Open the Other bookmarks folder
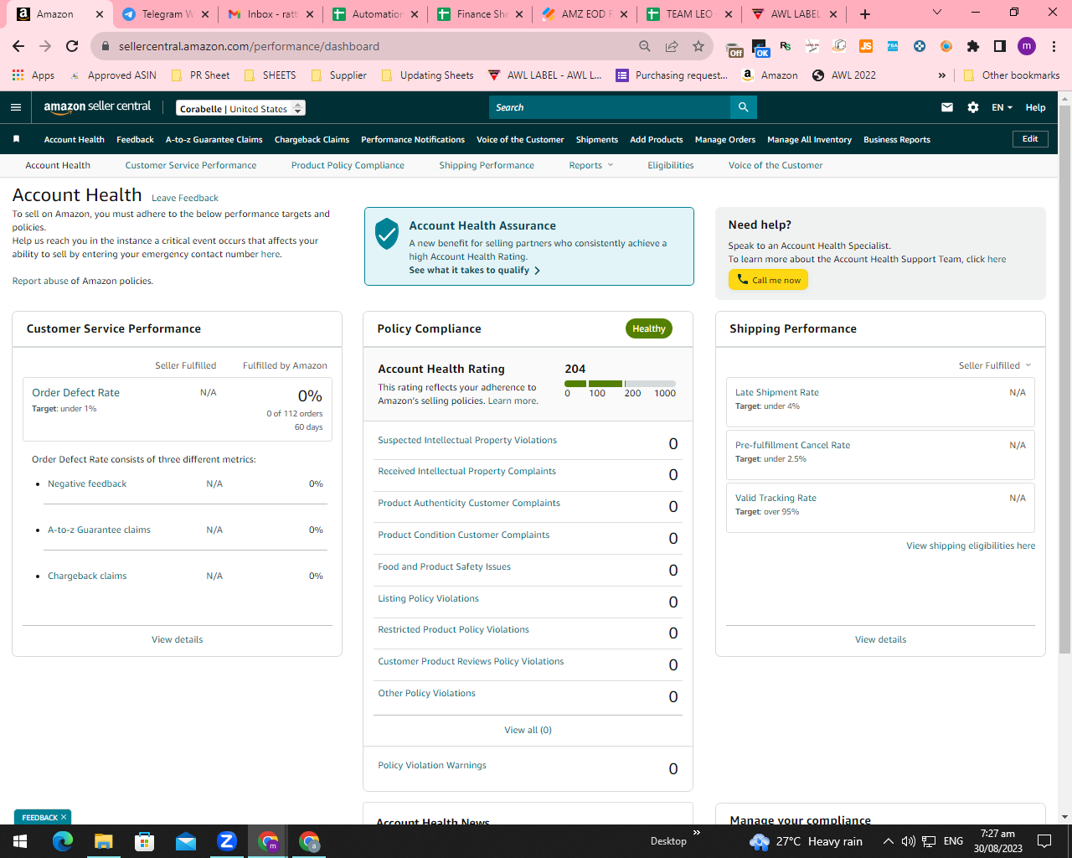1072x858 pixels. point(1011,75)
